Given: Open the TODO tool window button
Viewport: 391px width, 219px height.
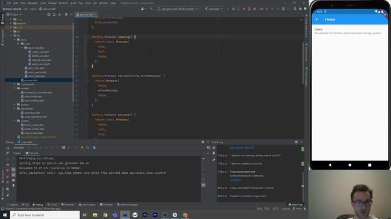Looking at the screenshot, I should 52,204.
